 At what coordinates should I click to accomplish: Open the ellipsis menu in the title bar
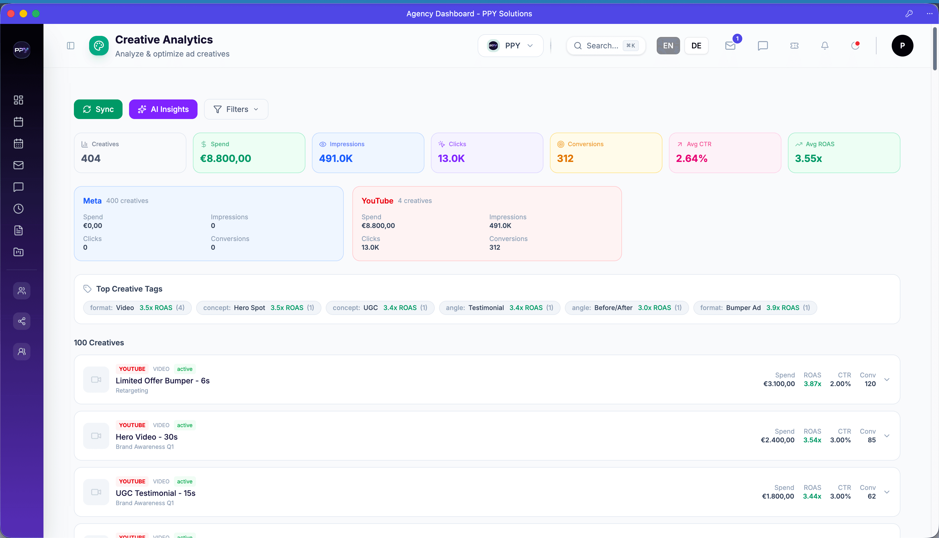coord(930,14)
